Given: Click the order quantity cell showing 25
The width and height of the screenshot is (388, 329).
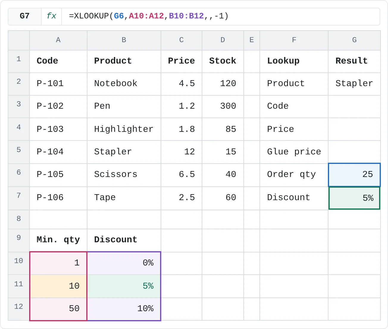Looking at the screenshot, I should 354,175.
